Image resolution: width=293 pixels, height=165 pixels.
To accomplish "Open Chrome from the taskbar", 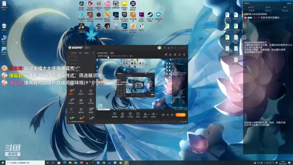I will click(x=104, y=163).
